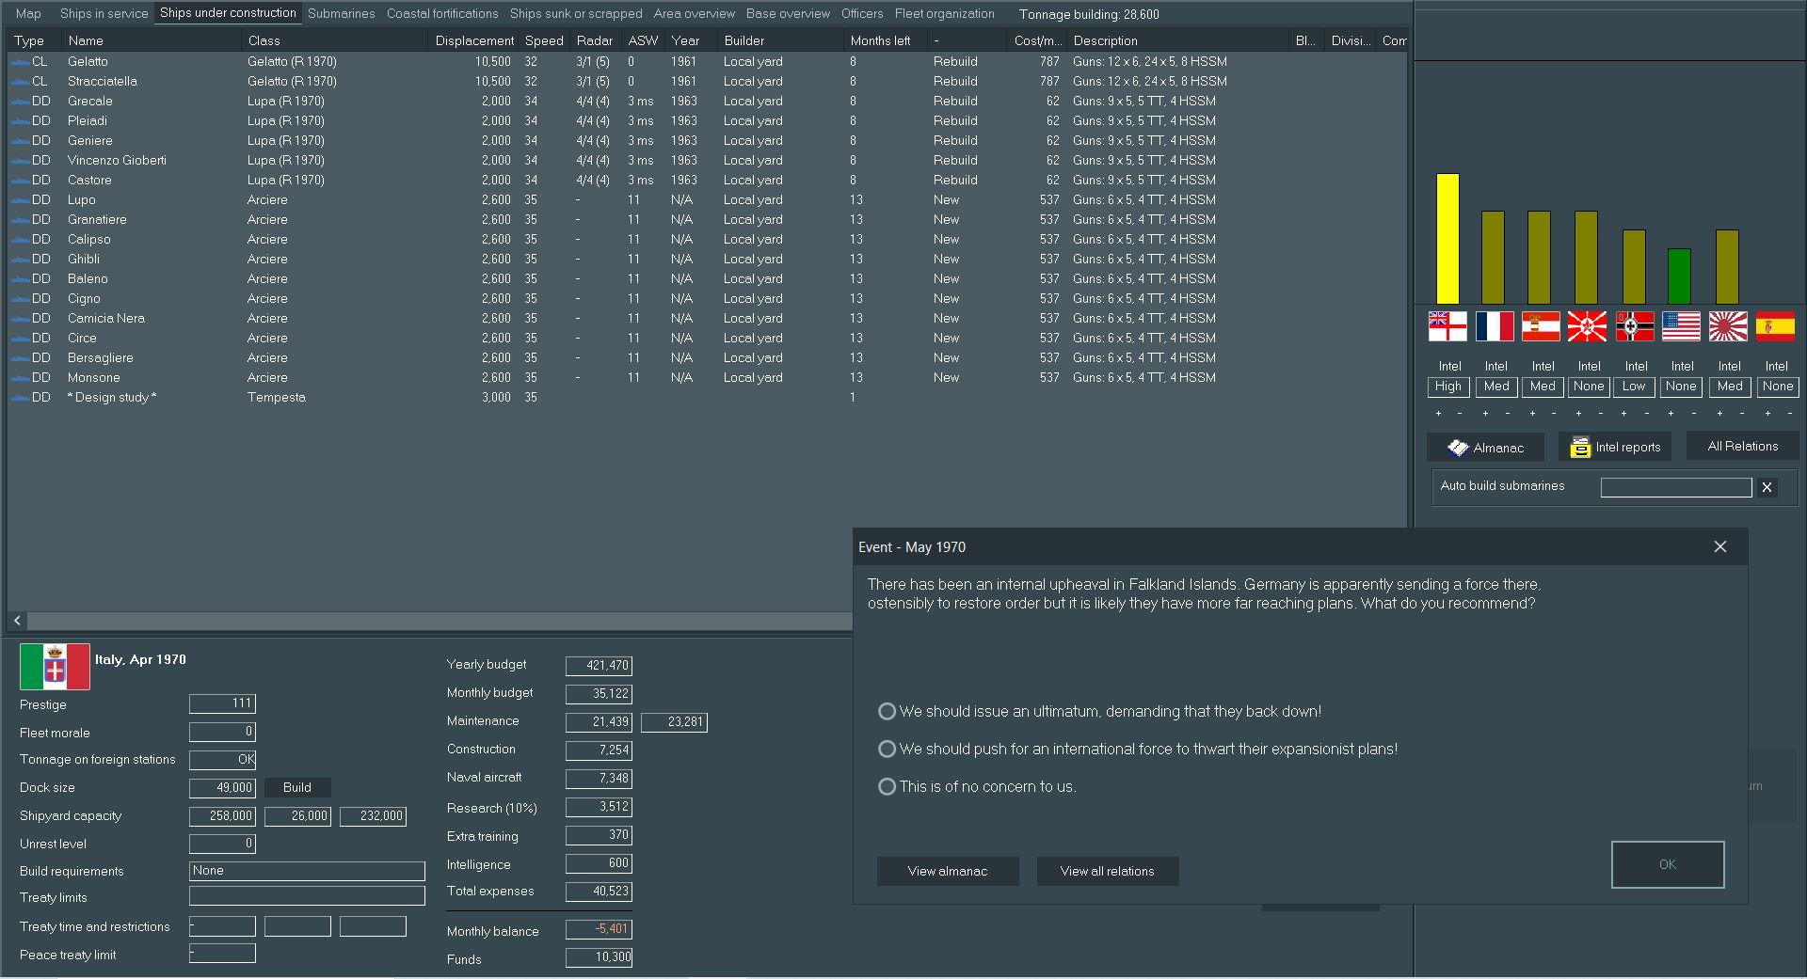
Task: Click the ship icon on the Baleno row
Action: click(20, 279)
